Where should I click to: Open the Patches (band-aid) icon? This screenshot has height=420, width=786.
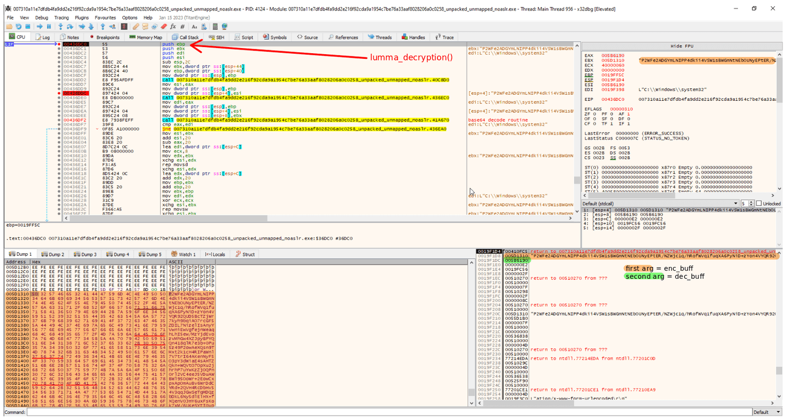[135, 25]
